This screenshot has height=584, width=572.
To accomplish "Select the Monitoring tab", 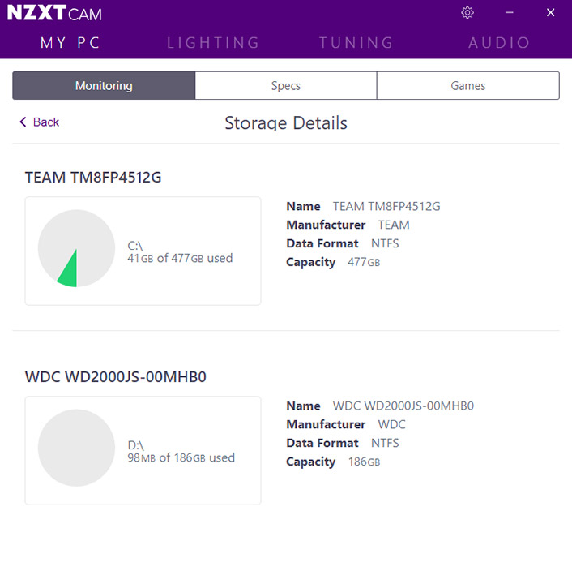I will point(104,85).
